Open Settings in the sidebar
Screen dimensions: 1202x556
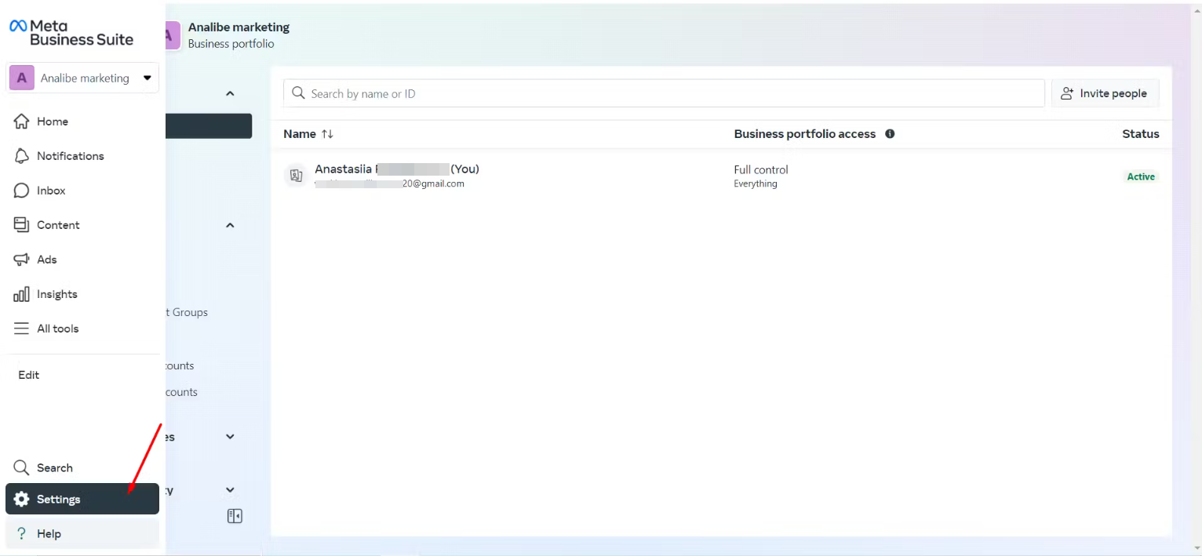[82, 499]
